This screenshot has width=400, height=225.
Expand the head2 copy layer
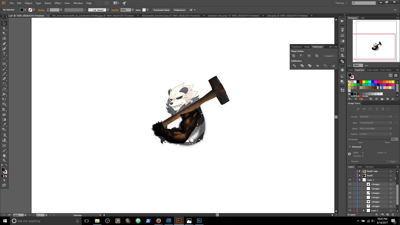point(360,171)
